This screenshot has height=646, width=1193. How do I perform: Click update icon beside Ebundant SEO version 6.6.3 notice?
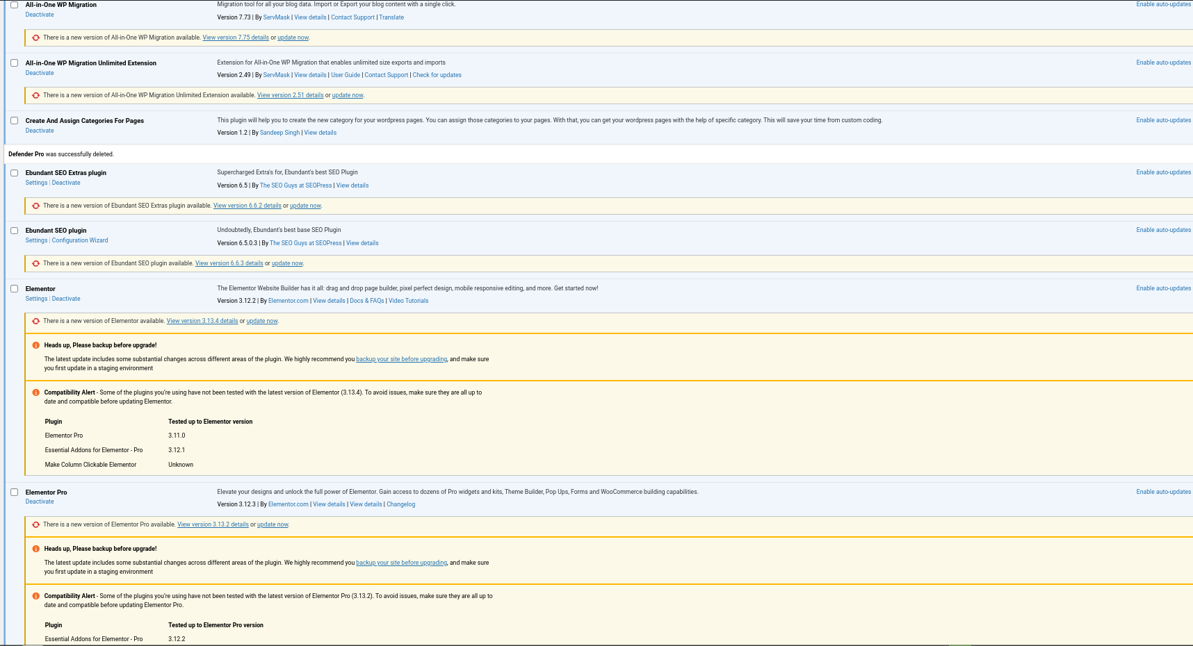point(35,263)
